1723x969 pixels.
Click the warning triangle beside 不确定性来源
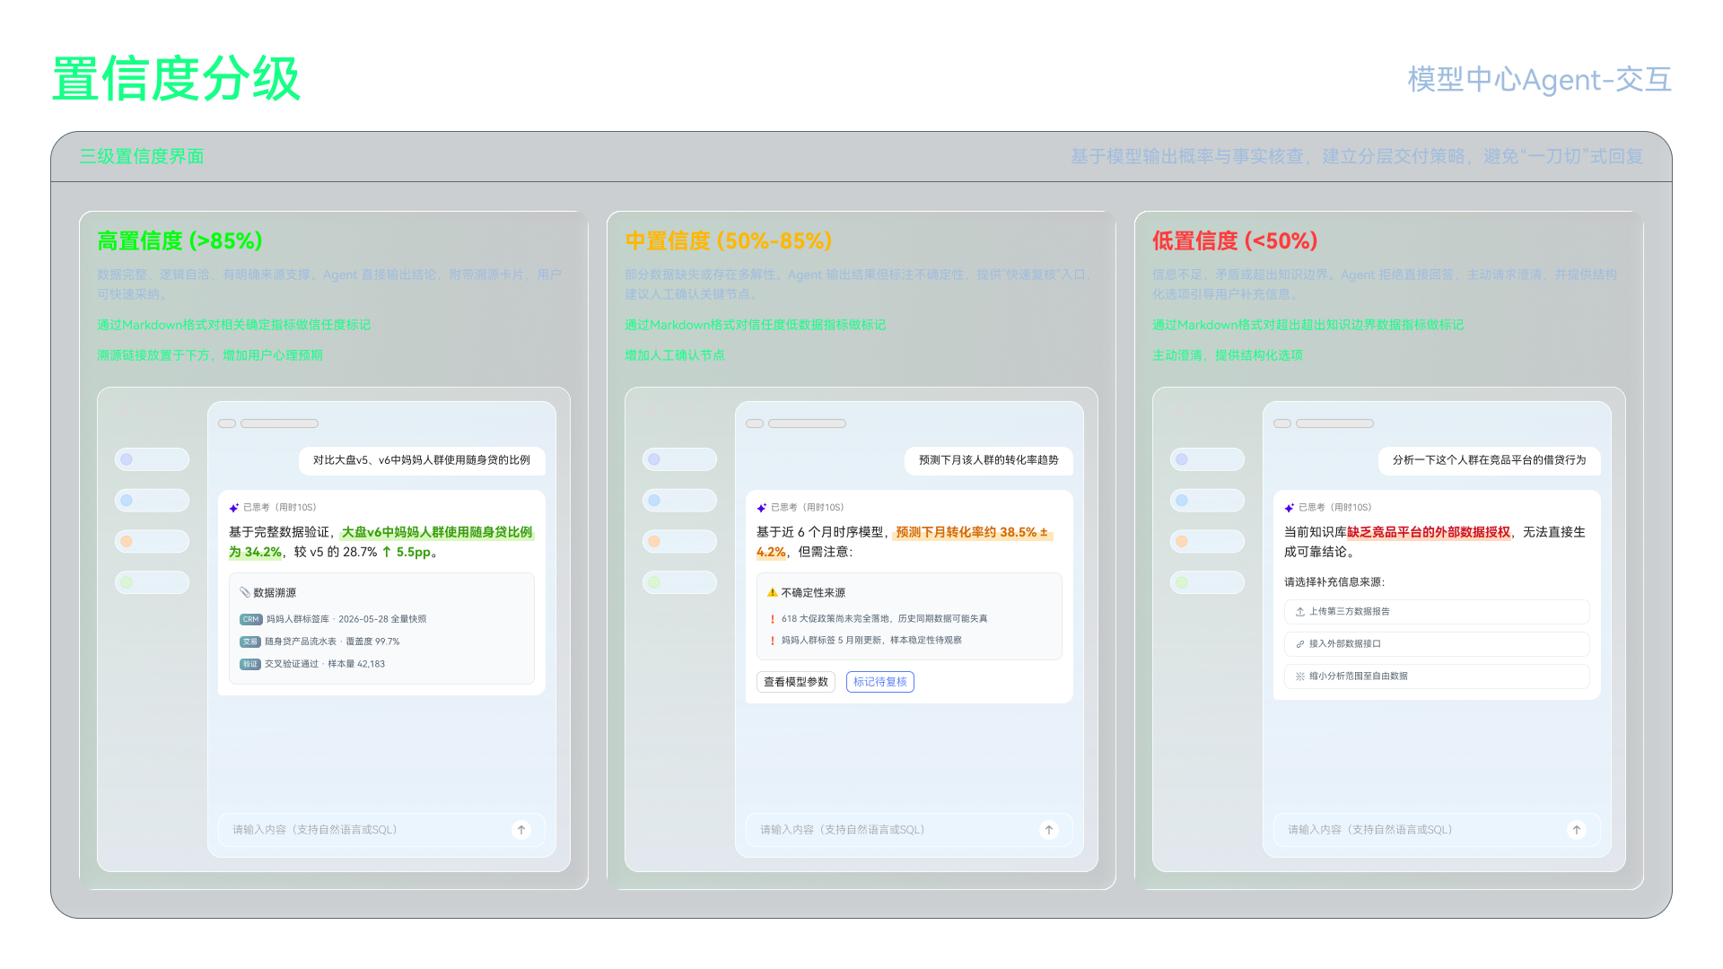coord(772,592)
